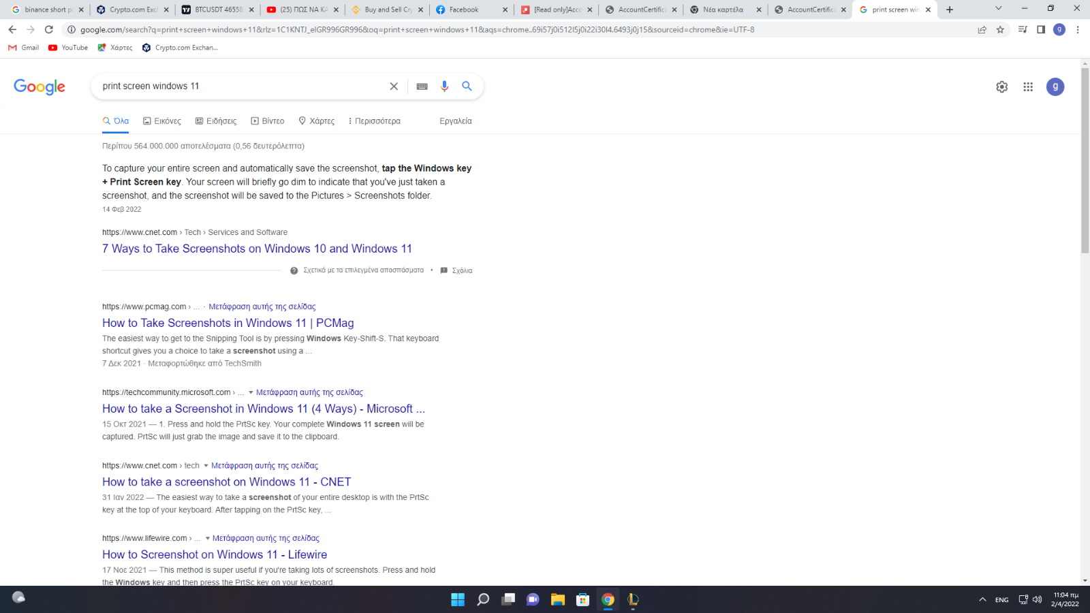Open Chrome profile avatar in toolbar
This screenshot has width=1090, height=613.
click(x=1059, y=29)
